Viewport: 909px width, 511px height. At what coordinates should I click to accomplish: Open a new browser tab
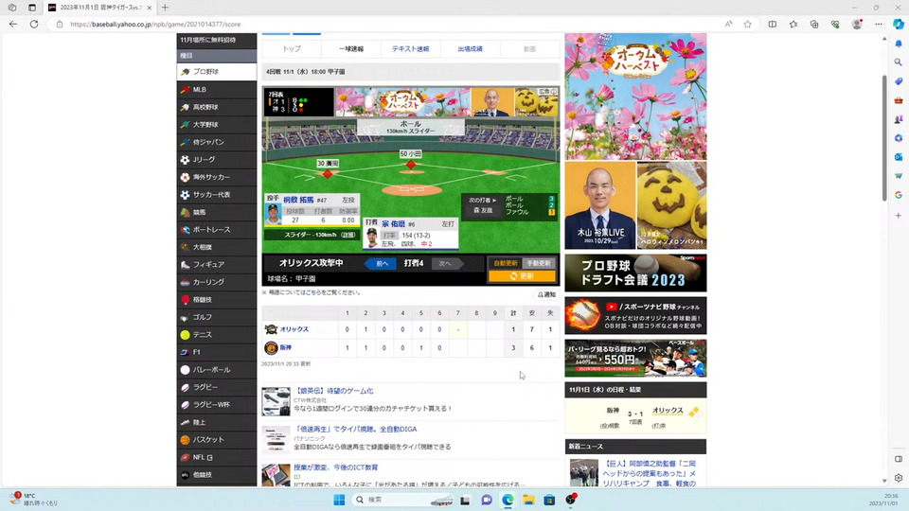[x=165, y=8]
